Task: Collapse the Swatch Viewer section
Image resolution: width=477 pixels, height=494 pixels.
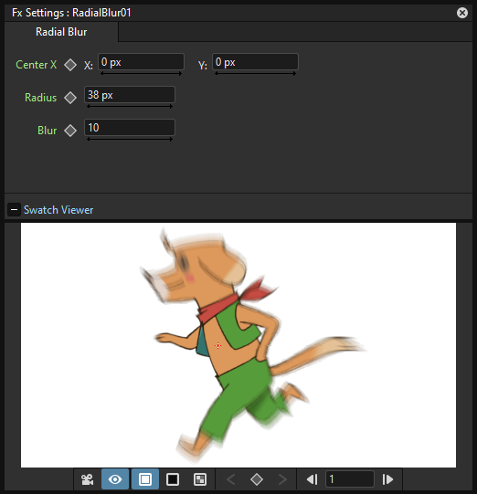Action: coord(14,209)
